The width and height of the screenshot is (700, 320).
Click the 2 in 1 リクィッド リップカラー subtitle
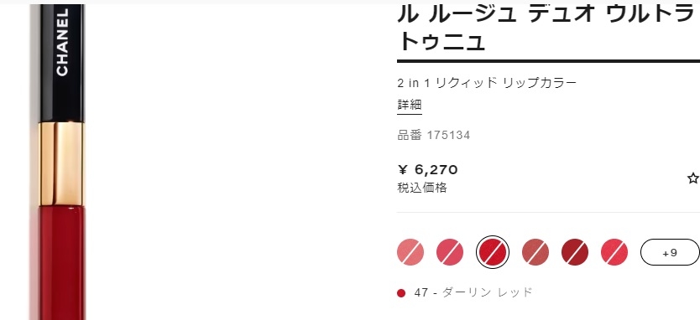pos(487,82)
